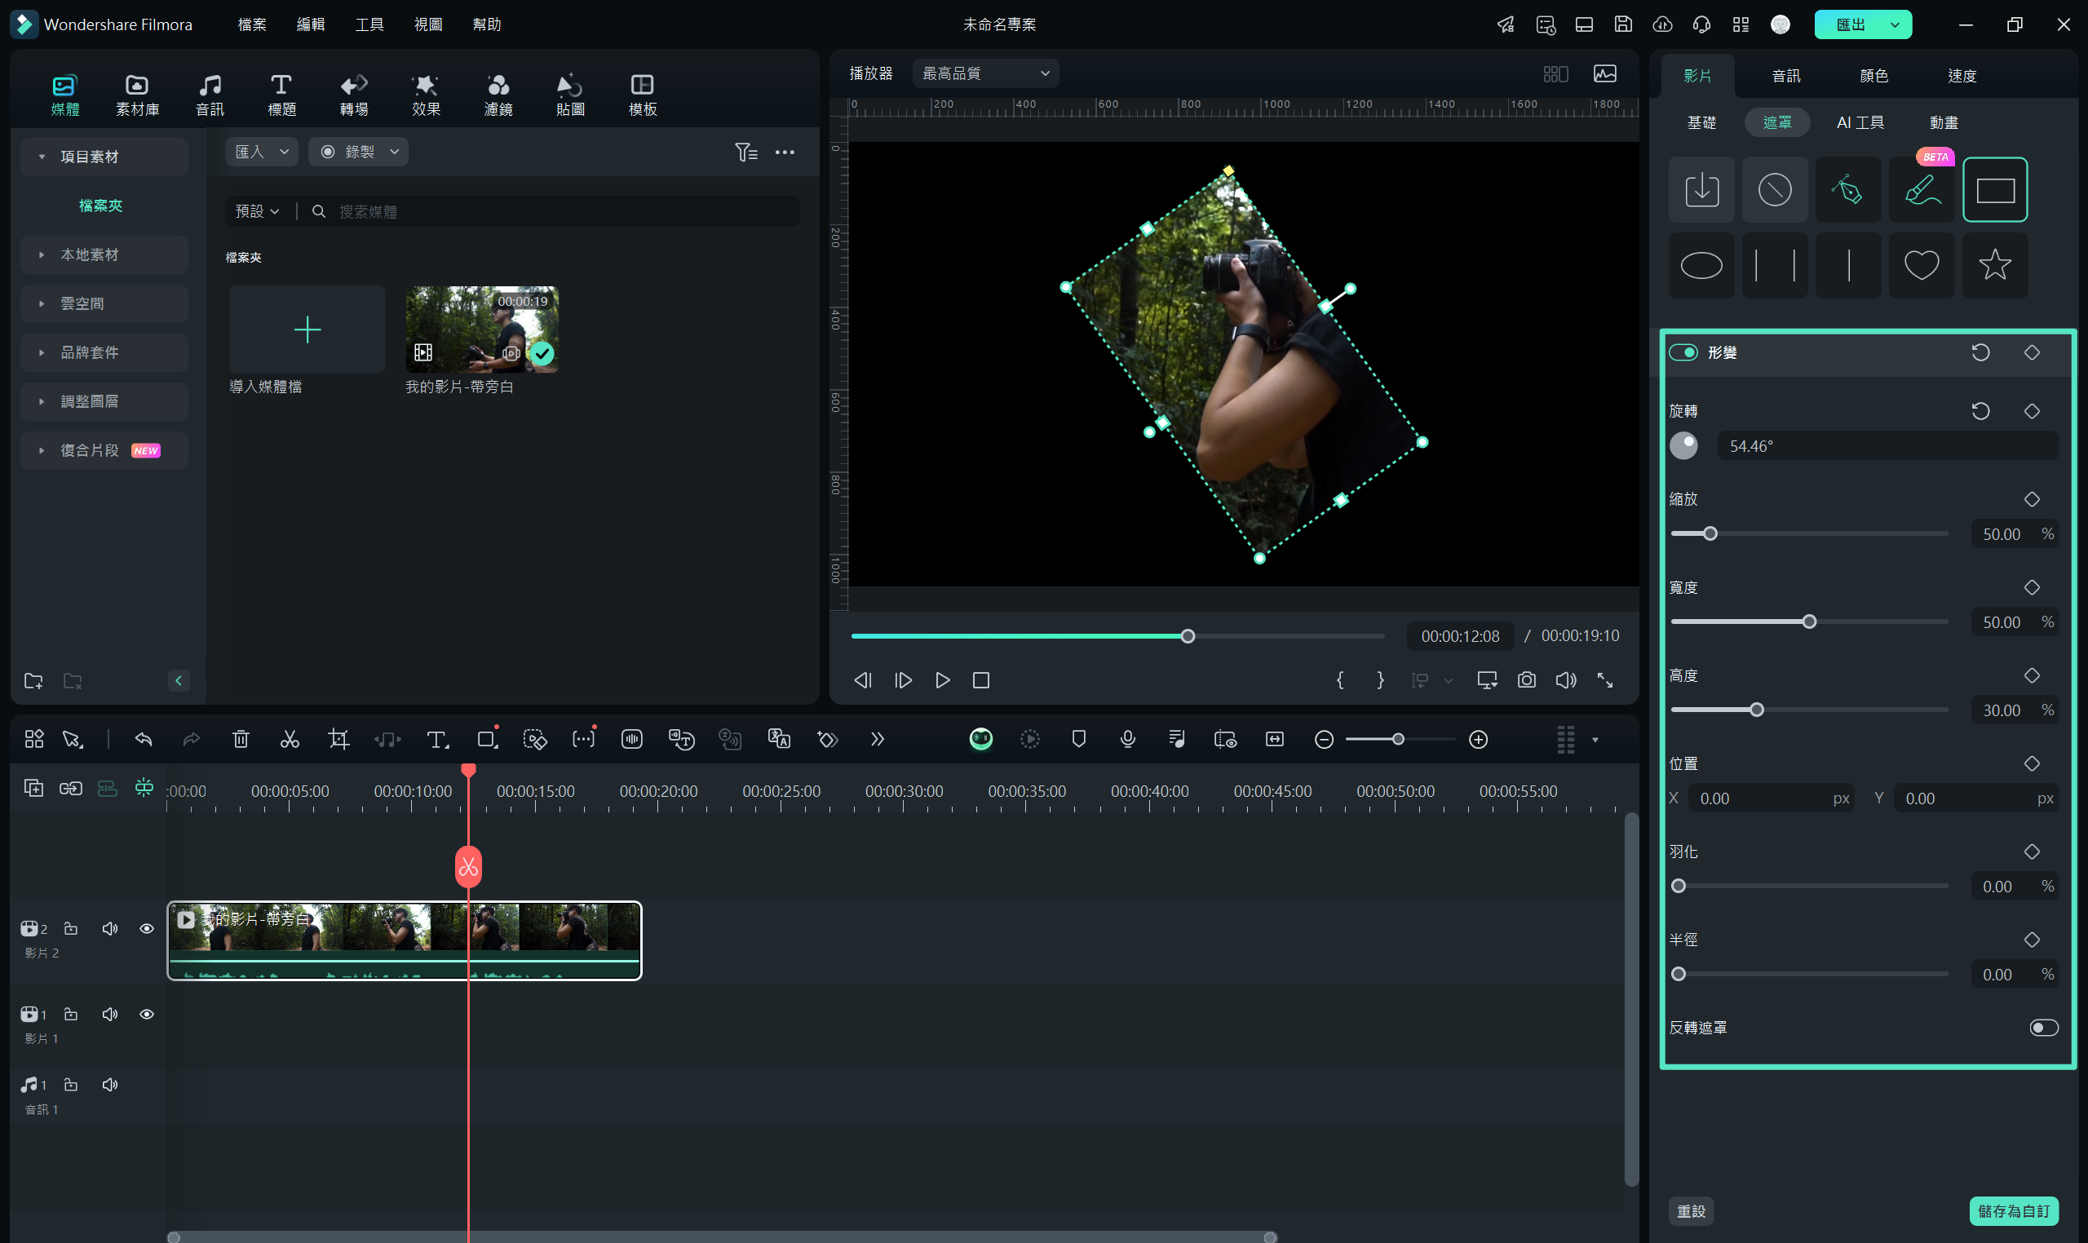Screen dimensions: 2088x1243
Task: Open the 工具 menu
Action: click(369, 24)
